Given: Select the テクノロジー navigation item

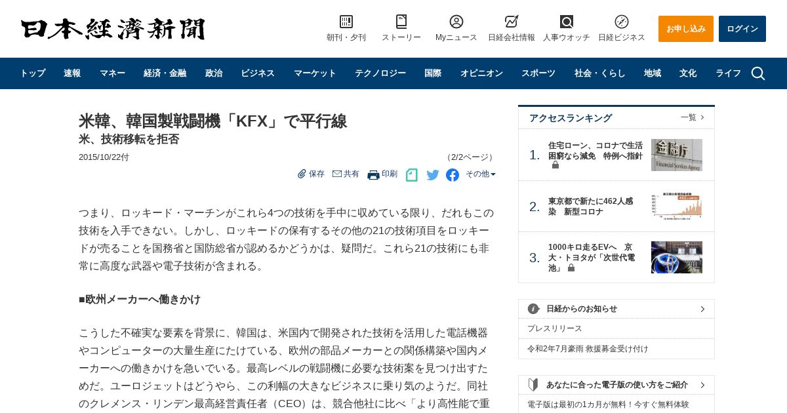Looking at the screenshot, I should [380, 73].
